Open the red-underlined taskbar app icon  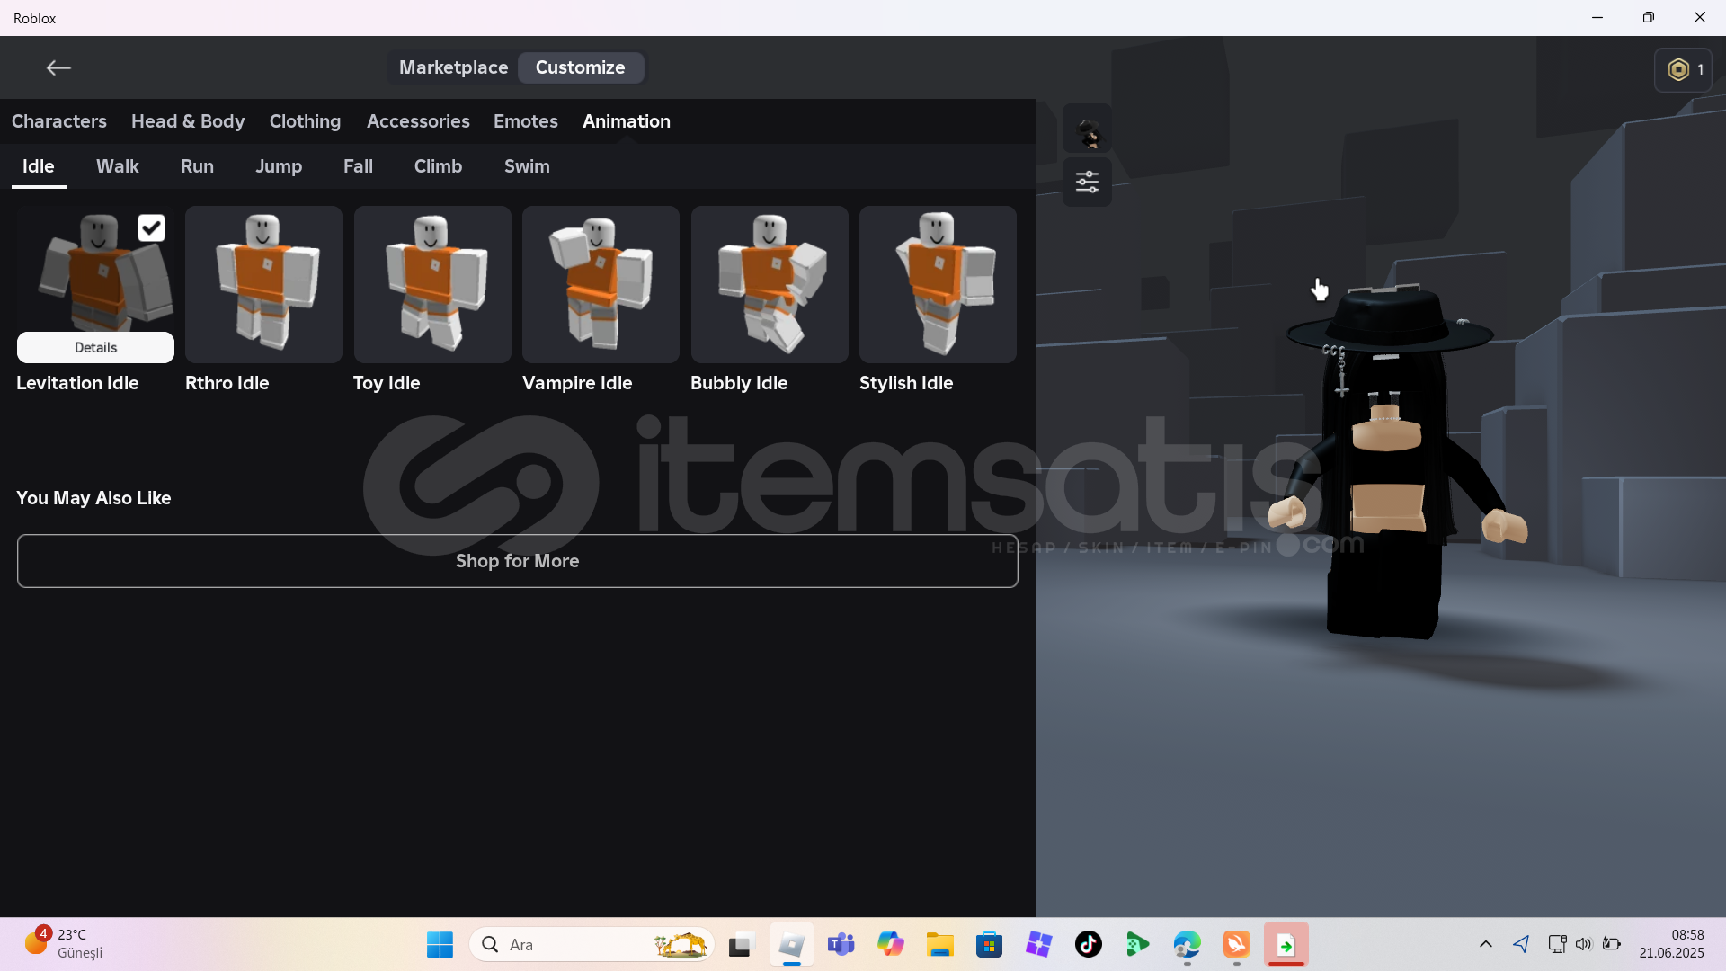point(1286,944)
